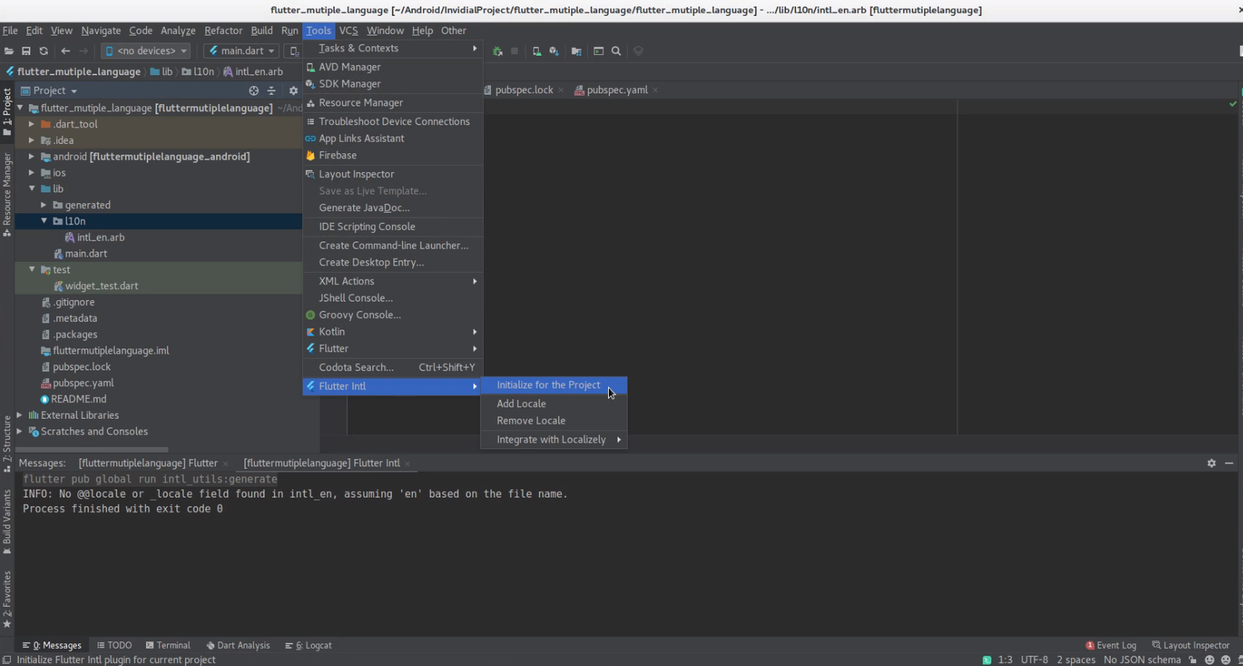Click the locate target crosshair icon

pyautogui.click(x=254, y=90)
